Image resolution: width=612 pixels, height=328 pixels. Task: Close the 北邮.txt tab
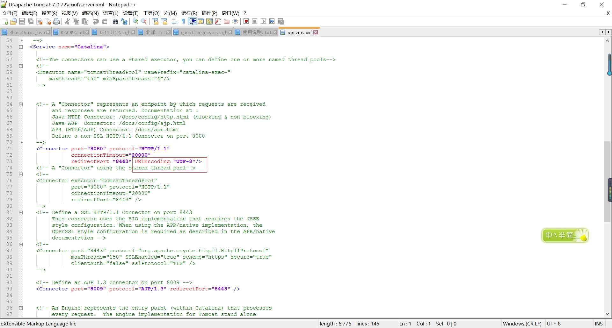168,32
